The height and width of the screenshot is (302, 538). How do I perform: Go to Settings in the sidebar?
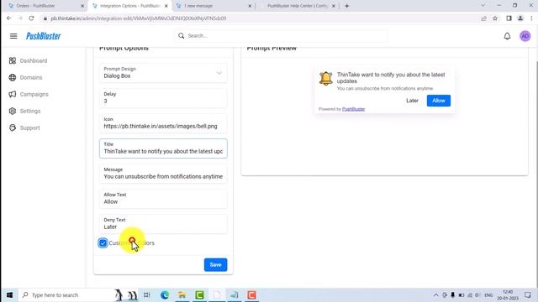pos(30,111)
